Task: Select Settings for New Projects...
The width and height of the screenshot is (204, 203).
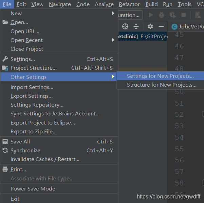Action: point(160,76)
